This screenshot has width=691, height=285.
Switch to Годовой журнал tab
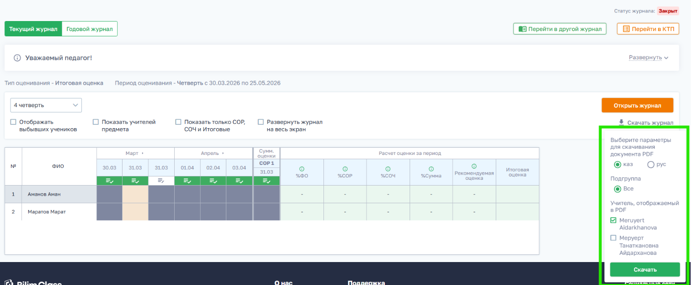[89, 29]
